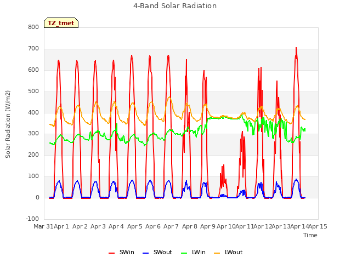This screenshot has width=351, height=263.
Task: Click the '500' y-axis tick label
Action: pos(33,92)
